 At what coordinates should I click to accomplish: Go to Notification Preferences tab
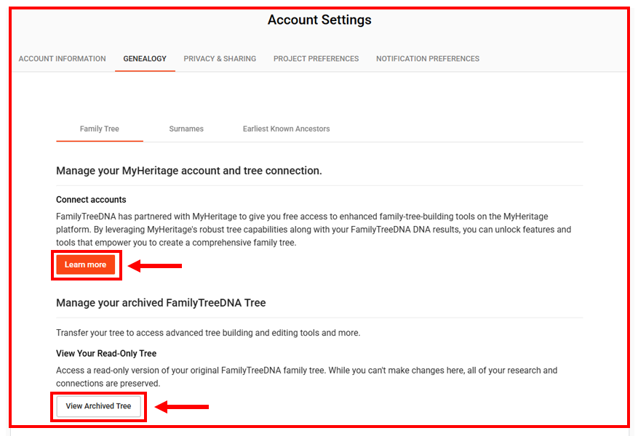point(428,59)
